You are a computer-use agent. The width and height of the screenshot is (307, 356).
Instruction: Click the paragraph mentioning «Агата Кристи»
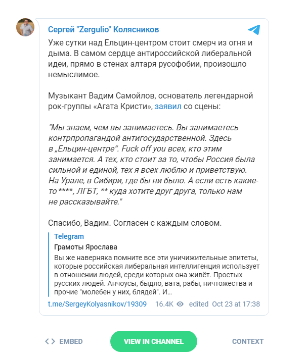coord(150,101)
